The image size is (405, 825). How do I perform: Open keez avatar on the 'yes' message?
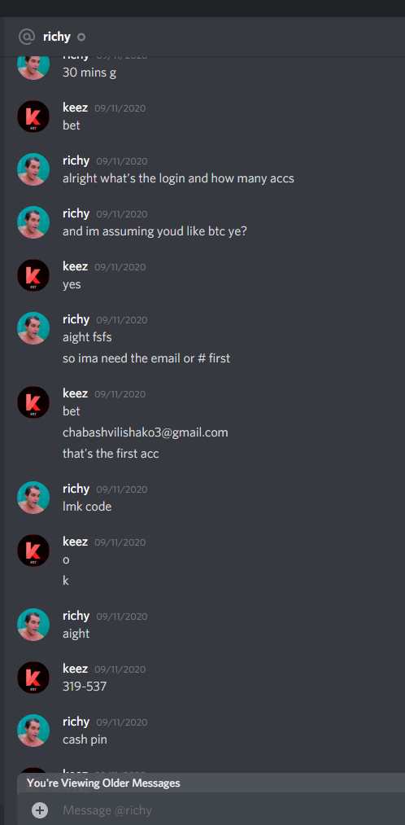[33, 275]
